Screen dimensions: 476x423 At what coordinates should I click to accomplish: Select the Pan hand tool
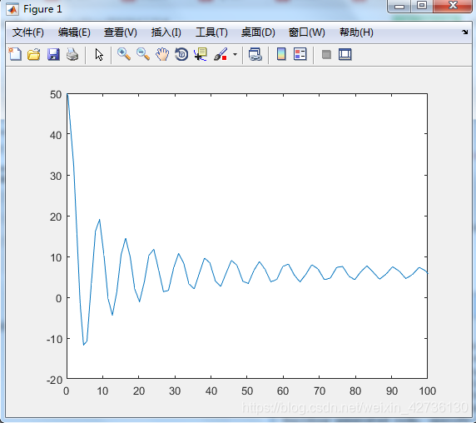pyautogui.click(x=162, y=55)
